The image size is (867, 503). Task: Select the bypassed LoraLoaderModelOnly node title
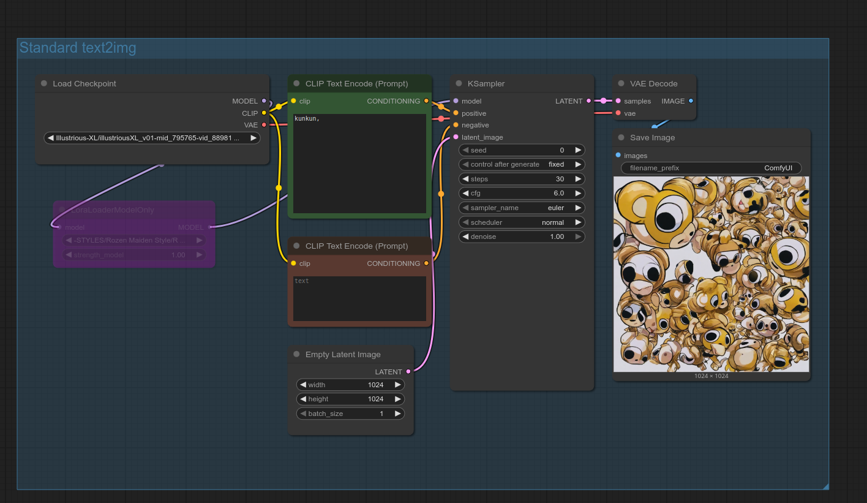(112, 210)
